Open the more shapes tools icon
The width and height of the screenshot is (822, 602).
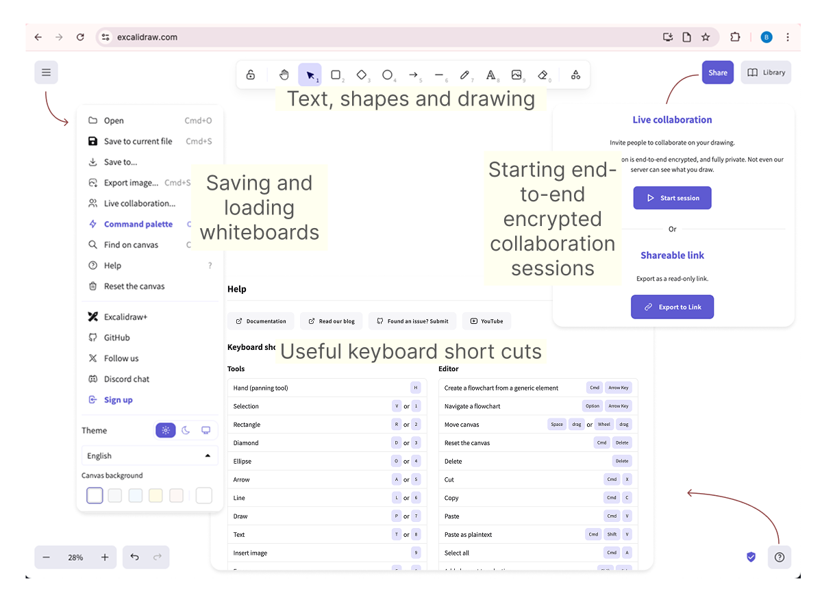point(575,75)
